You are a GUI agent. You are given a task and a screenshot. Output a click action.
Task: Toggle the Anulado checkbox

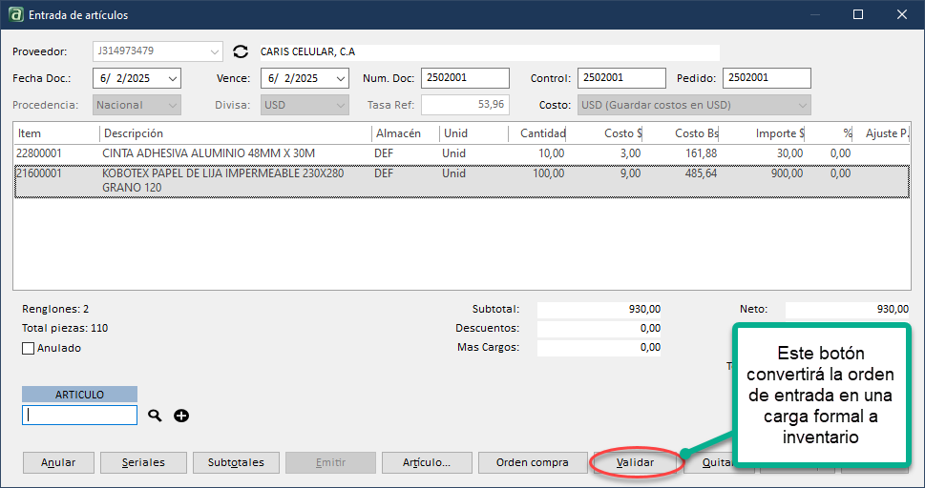[x=29, y=349]
